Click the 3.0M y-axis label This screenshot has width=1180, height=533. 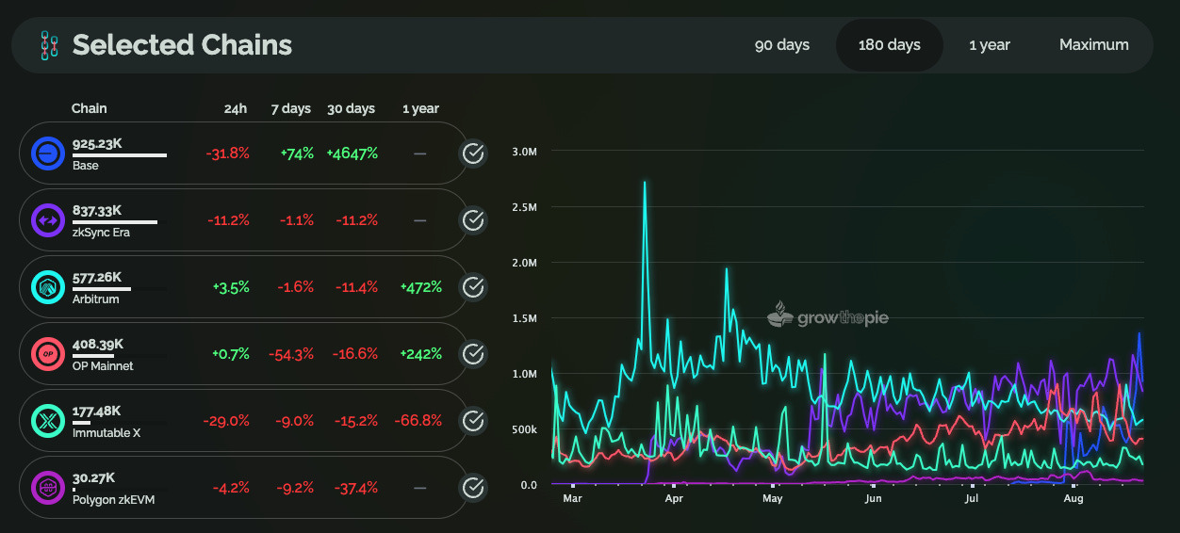pos(524,152)
